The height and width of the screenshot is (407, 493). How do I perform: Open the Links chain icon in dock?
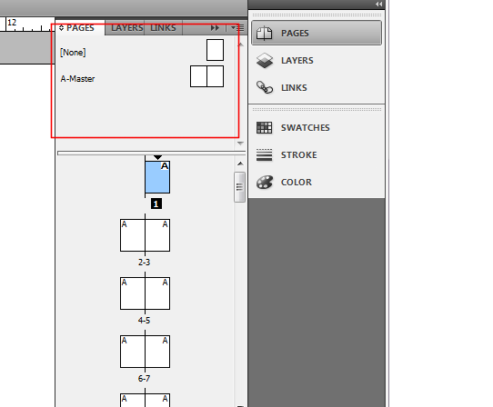tap(265, 87)
